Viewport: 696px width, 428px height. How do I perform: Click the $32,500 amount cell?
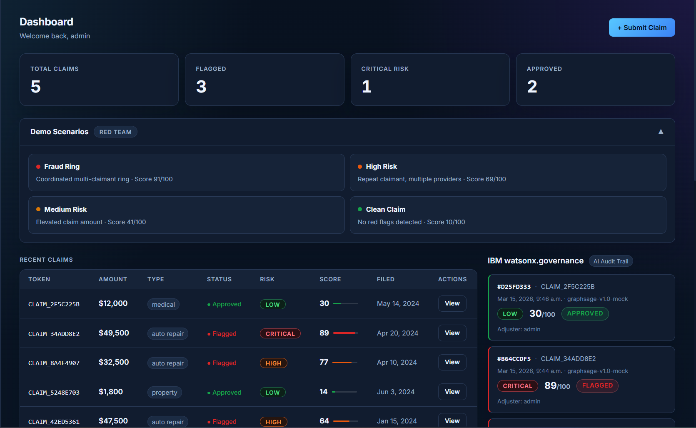tap(114, 362)
